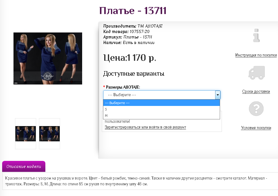Screen dimensions: 278x196
Task: Select size M from the dropdown list
Action: pyautogui.click(x=162, y=116)
